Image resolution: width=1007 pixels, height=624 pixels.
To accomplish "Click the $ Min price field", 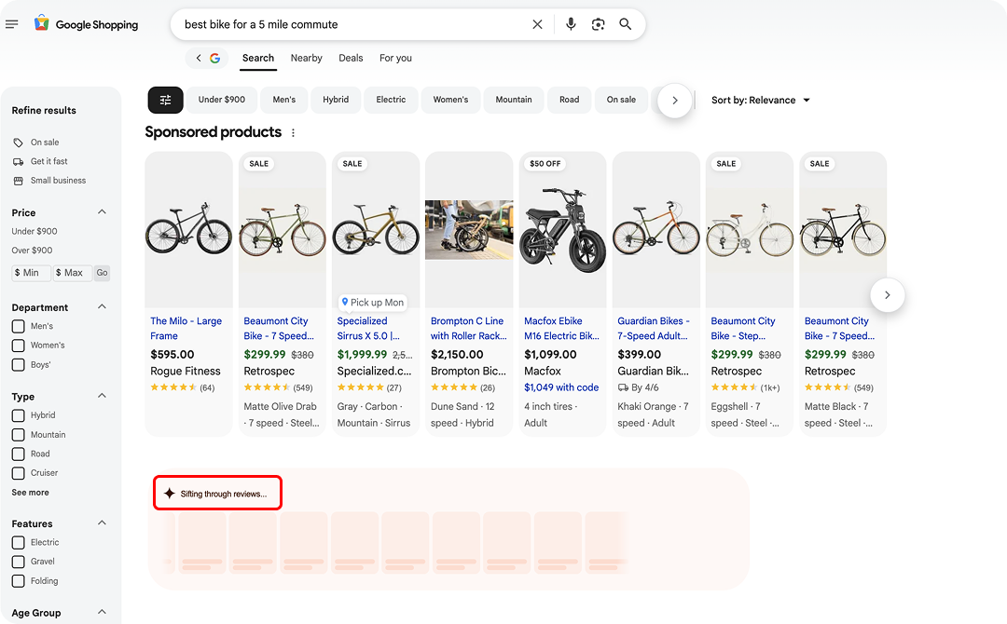I will (31, 273).
